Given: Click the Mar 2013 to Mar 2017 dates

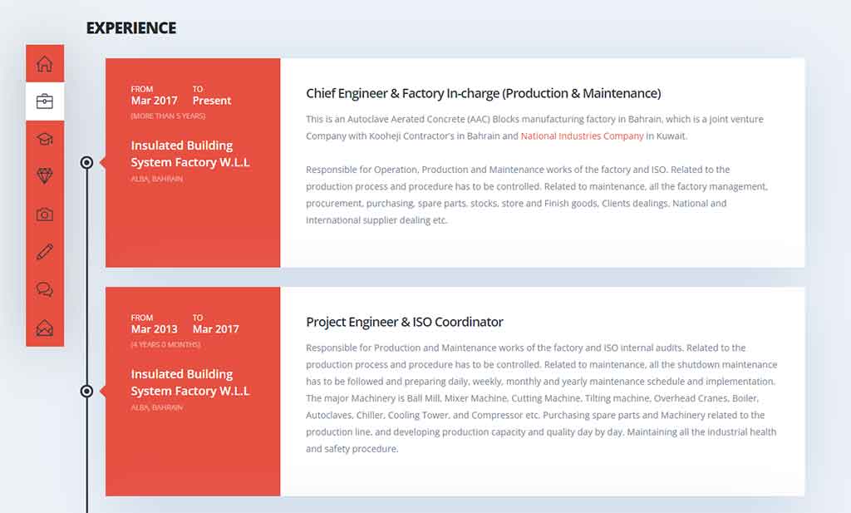Looking at the screenshot, I should [184, 324].
